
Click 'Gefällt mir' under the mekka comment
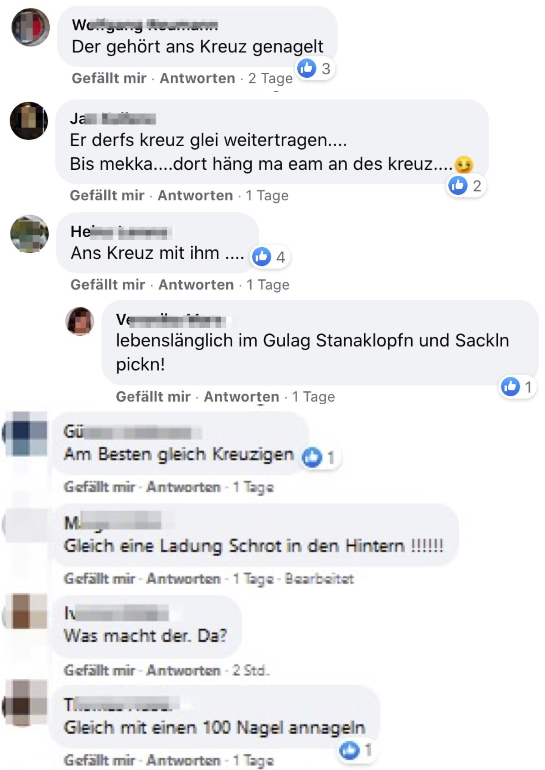pyautogui.click(x=107, y=195)
